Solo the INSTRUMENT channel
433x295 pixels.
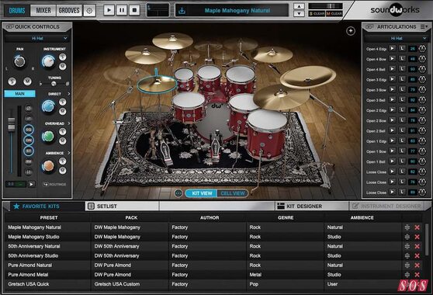pyautogui.click(x=63, y=57)
